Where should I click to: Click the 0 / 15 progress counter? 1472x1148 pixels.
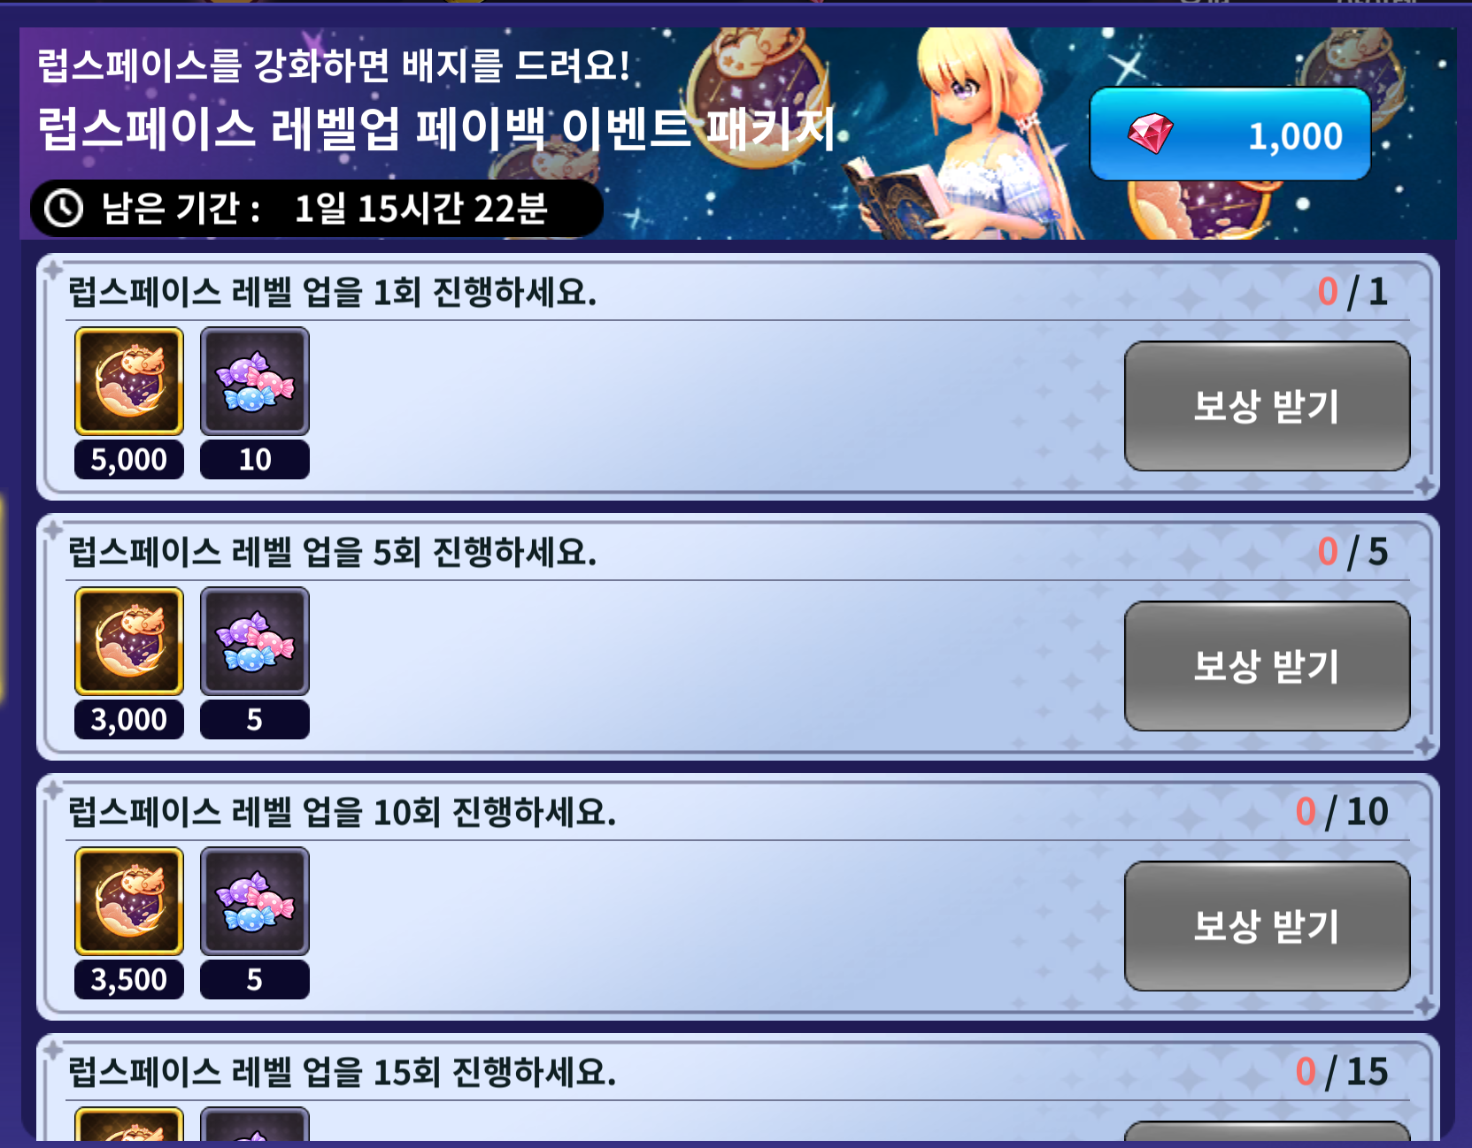click(x=1342, y=1072)
